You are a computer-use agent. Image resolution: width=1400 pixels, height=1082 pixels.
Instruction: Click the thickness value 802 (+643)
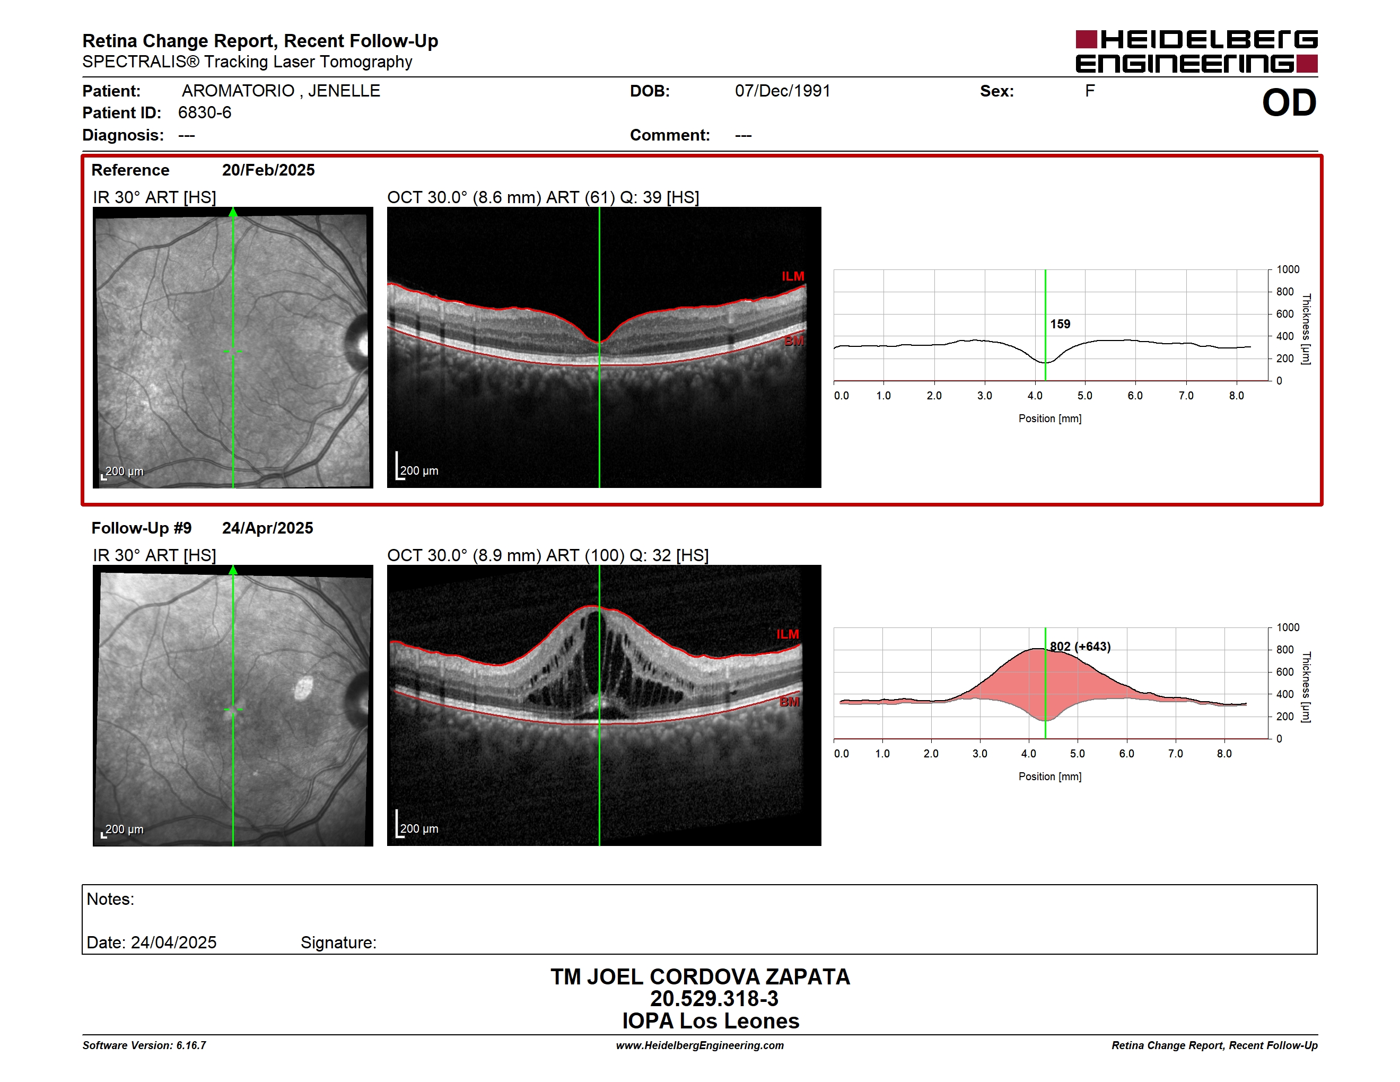1080,646
